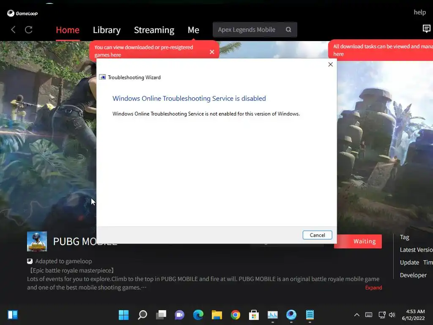Click the Latest Version label
Screen dimensions: 433x325
click(416, 250)
